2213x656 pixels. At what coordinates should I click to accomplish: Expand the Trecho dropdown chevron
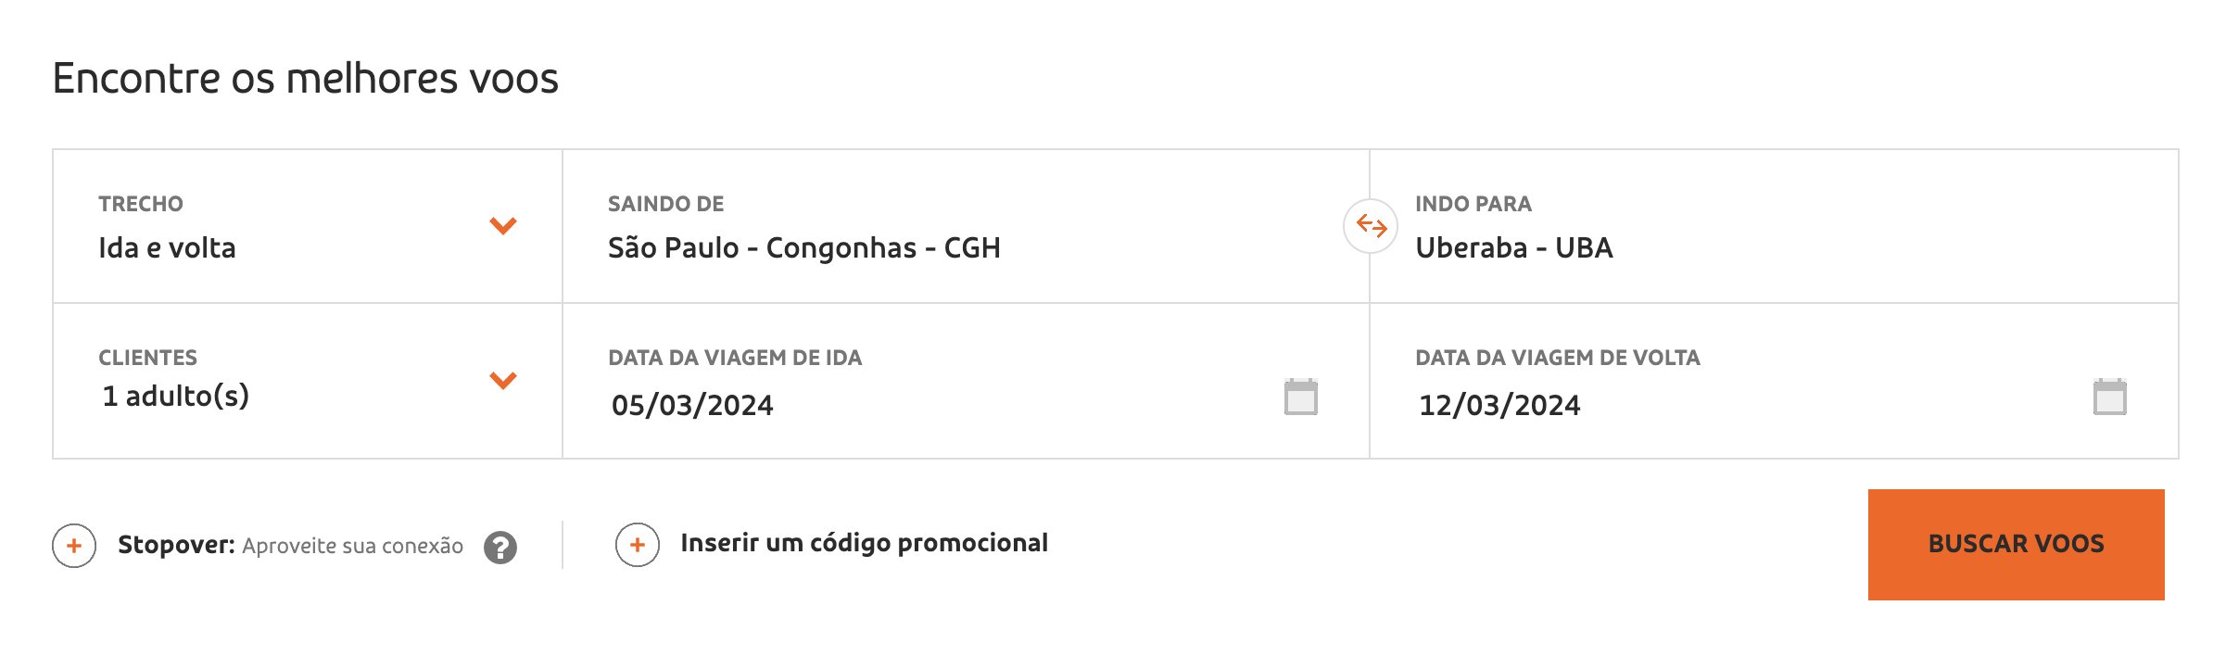tap(503, 225)
